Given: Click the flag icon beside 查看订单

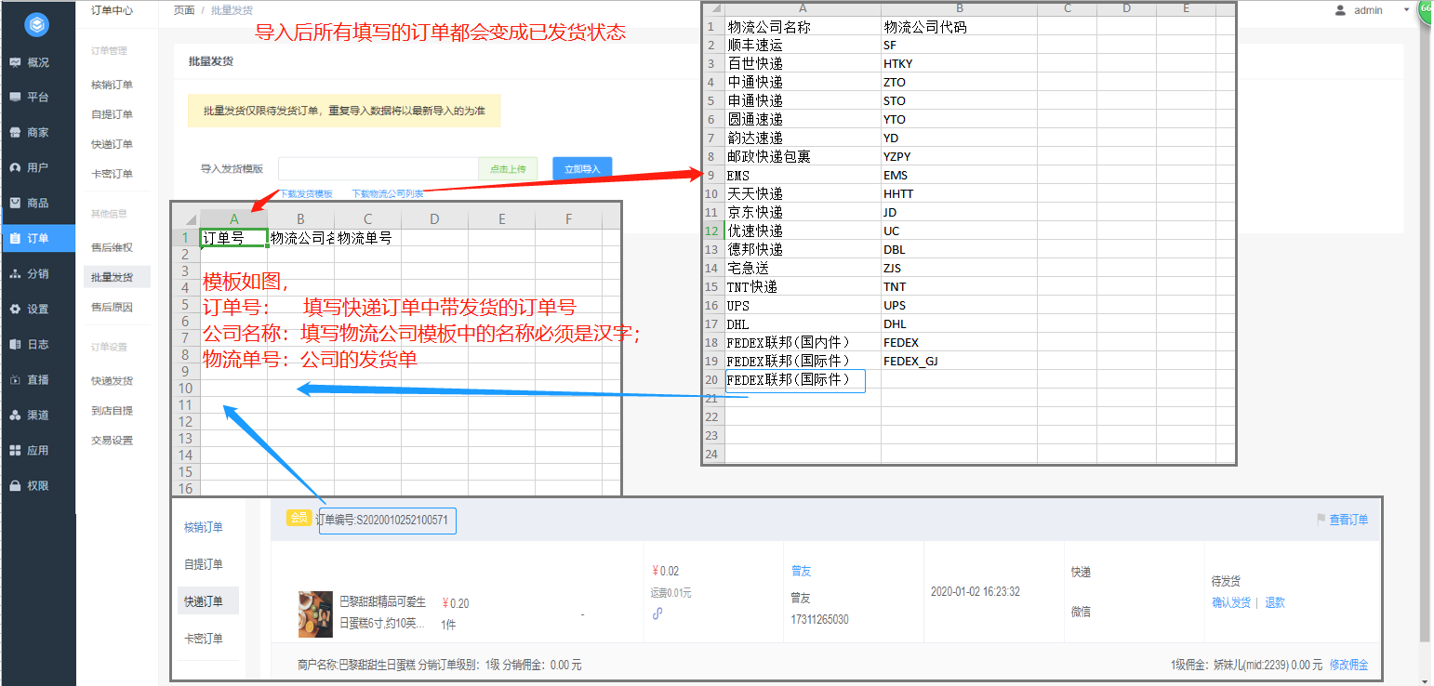Looking at the screenshot, I should click(x=1321, y=520).
